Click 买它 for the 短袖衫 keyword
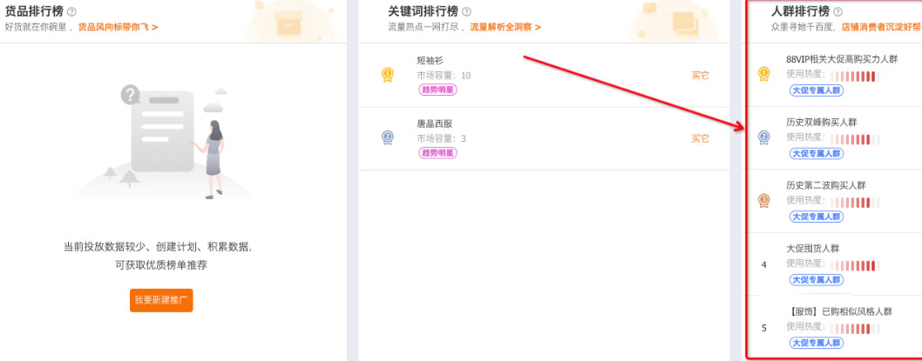922x361 pixels. coord(700,76)
